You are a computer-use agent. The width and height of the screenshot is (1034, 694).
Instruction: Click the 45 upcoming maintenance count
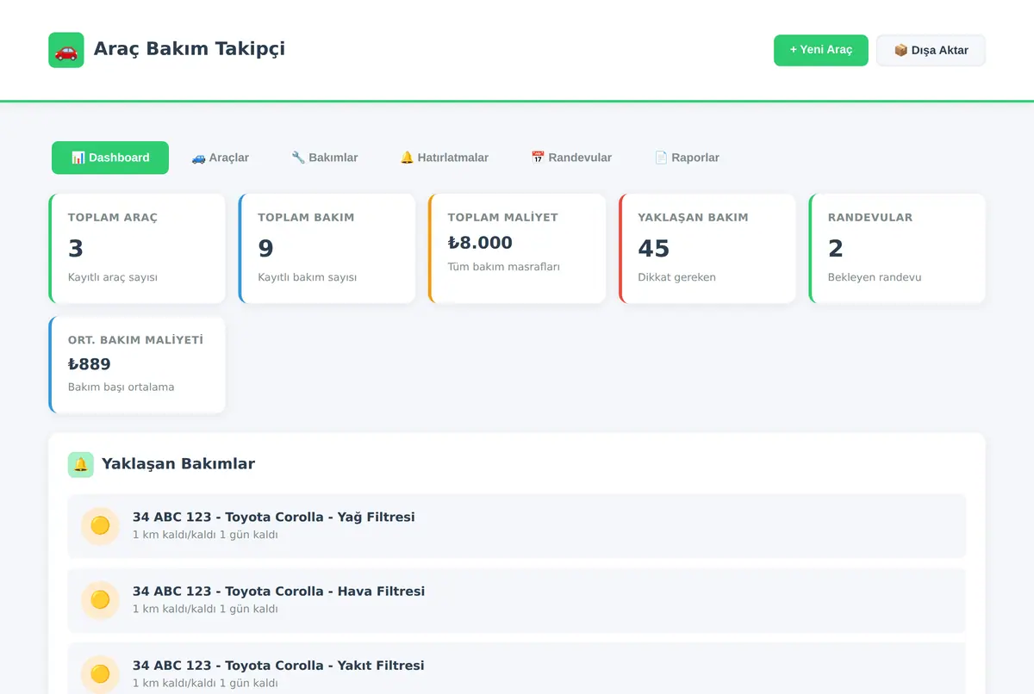(654, 249)
